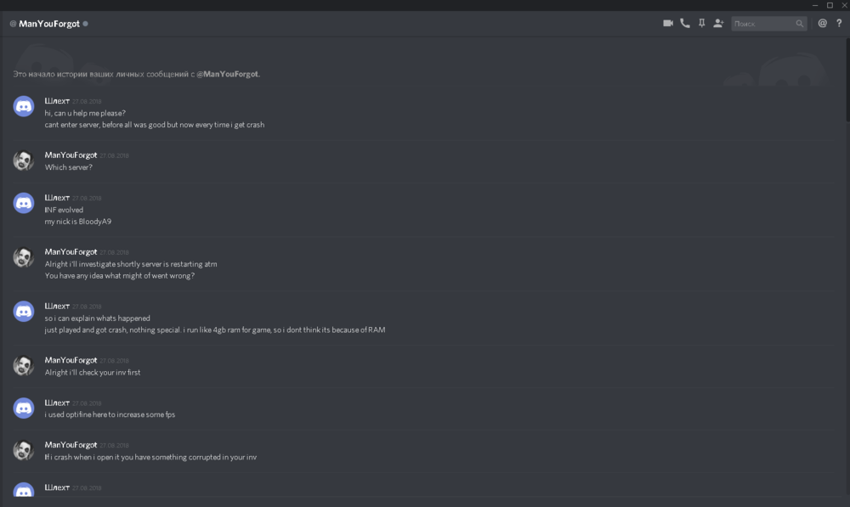
Task: Open recent mentions
Action: 822,24
